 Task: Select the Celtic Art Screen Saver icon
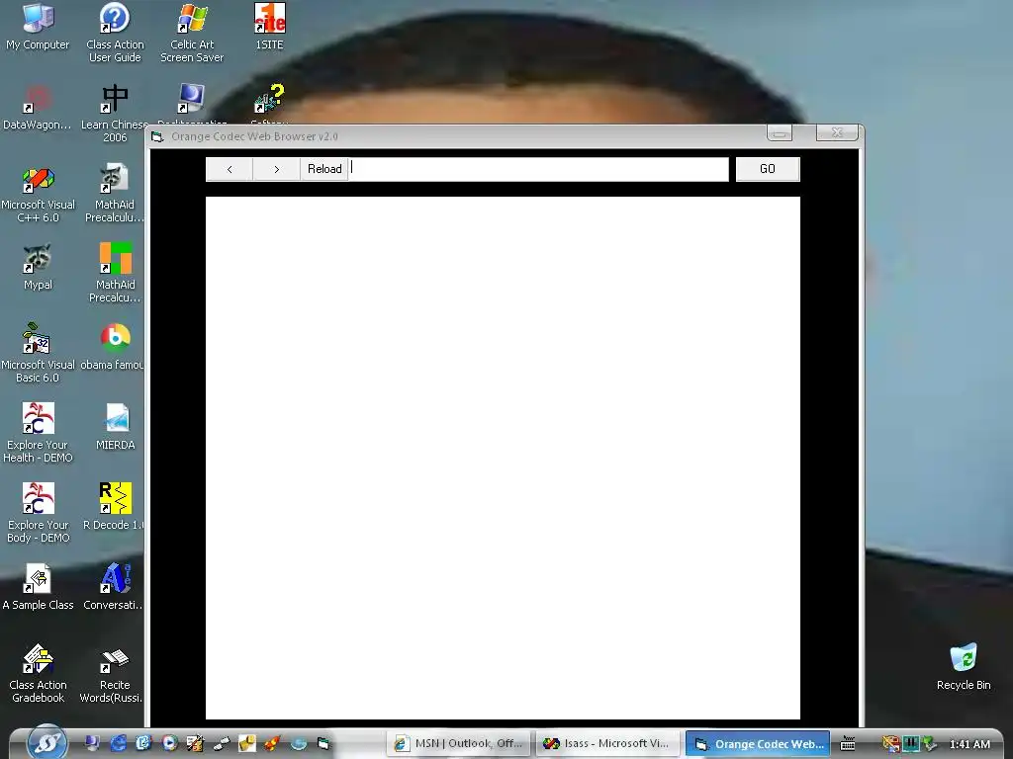pyautogui.click(x=192, y=33)
